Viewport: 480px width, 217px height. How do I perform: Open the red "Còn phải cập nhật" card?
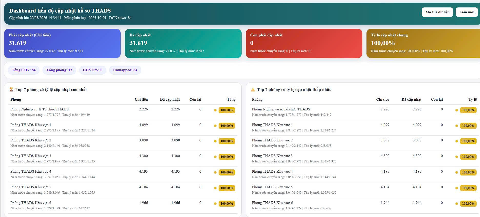(x=304, y=43)
